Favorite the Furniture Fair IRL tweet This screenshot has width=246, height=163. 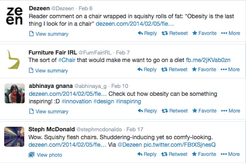point(204,69)
